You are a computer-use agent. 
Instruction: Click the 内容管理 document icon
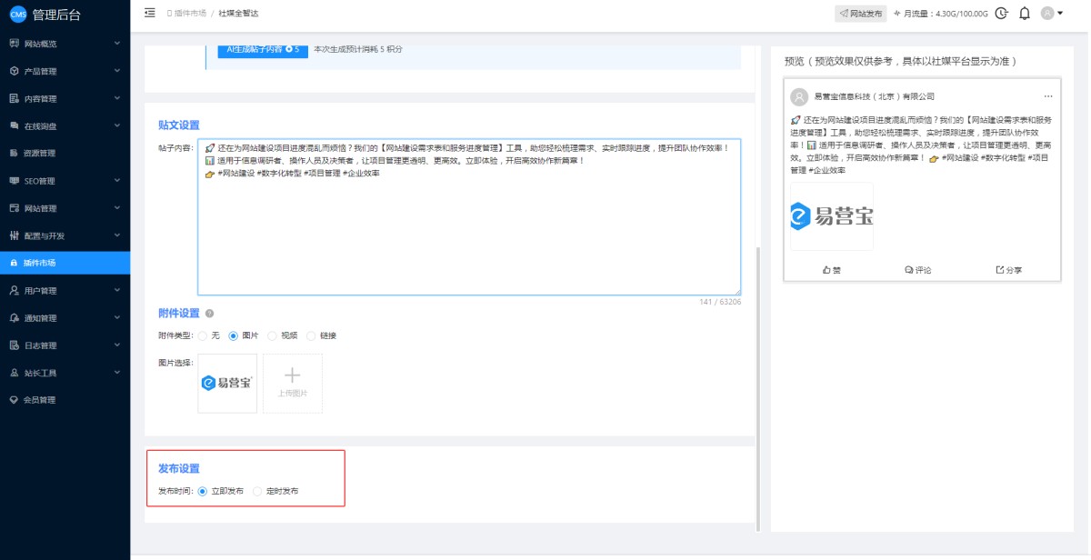[x=15, y=98]
